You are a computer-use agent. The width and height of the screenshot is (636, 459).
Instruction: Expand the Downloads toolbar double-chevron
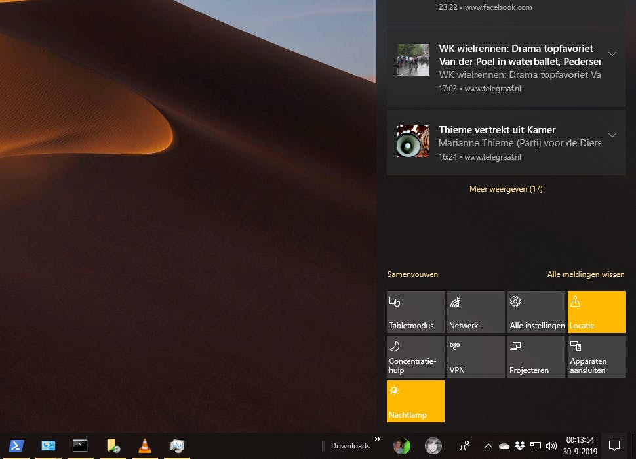point(378,439)
